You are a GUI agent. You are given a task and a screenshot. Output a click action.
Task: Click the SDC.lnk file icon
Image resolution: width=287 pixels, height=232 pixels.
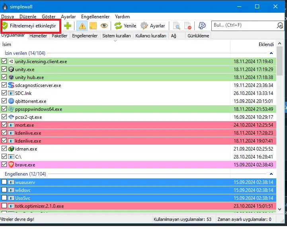(11, 93)
